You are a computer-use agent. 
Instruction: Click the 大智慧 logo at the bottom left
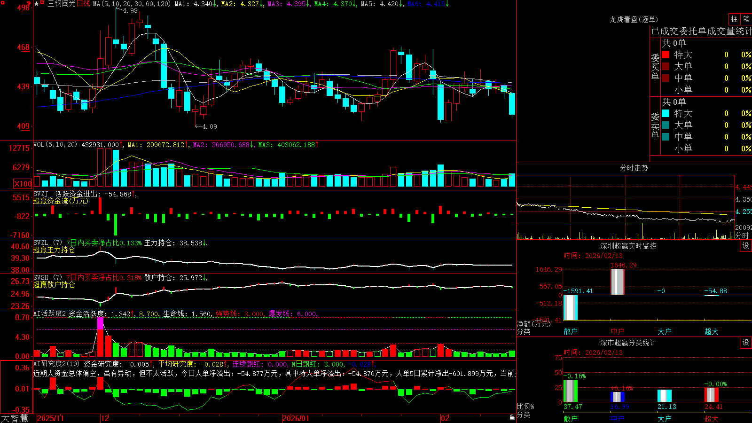(15, 418)
